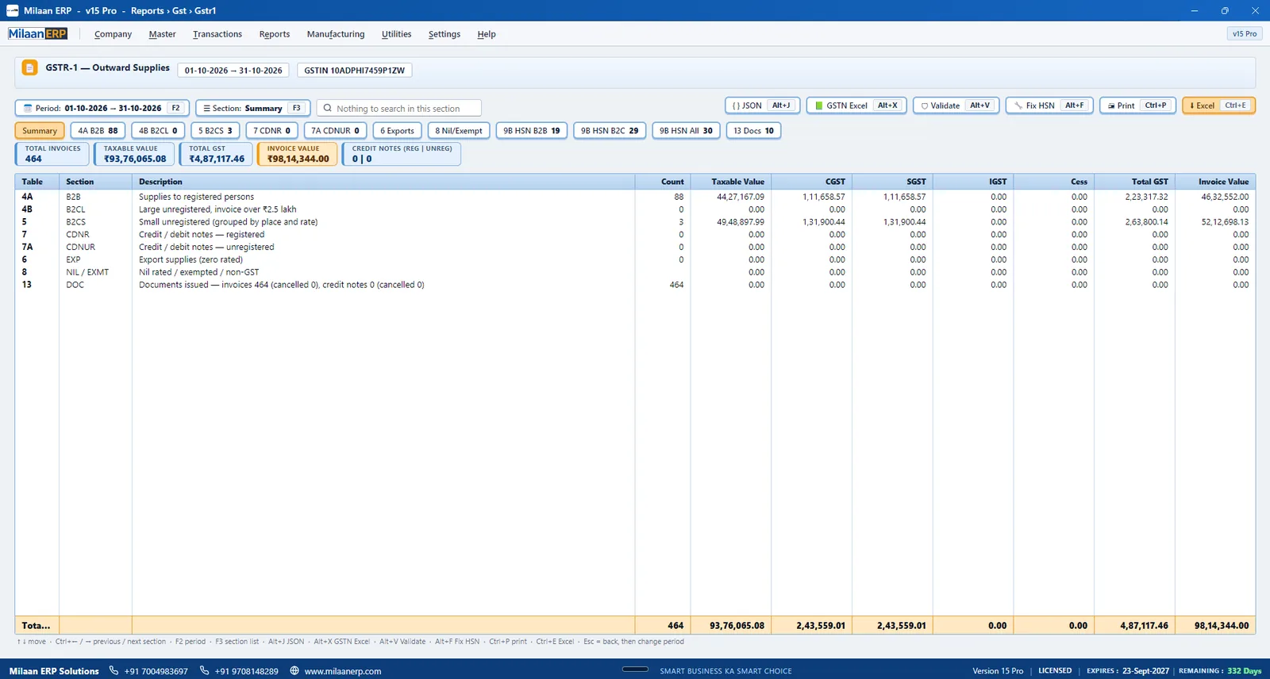This screenshot has width=1270, height=679.
Task: Open the Reports menu
Action: point(275,34)
